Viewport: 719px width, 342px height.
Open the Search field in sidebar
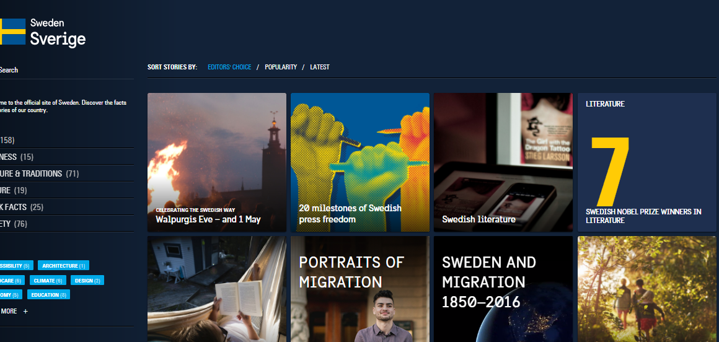(x=66, y=70)
